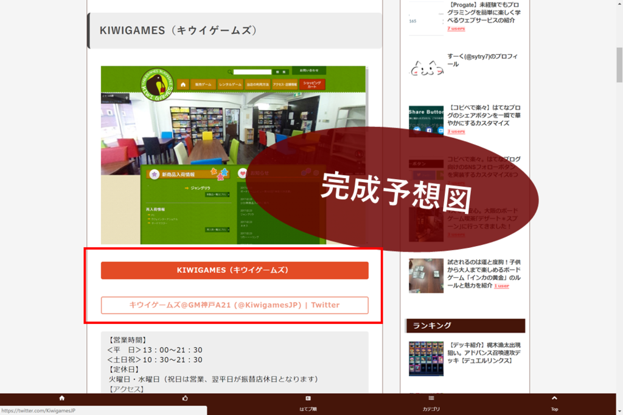Image resolution: width=623 pixels, height=415 pixels.
Task: Open the はてブ順 bottom bar item
Action: (x=308, y=403)
